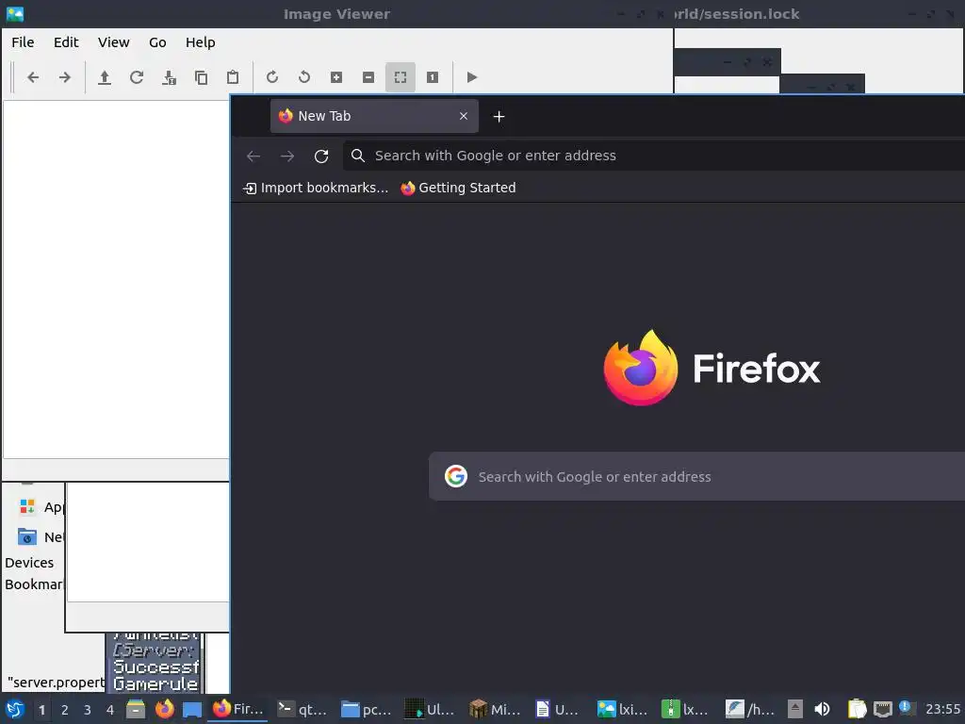Toggle the fit-to-window view button
This screenshot has height=724, width=965.
tap(400, 77)
